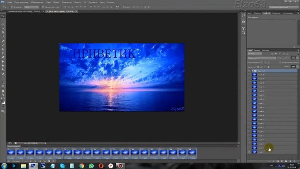This screenshot has height=169, width=300.
Task: Select the Move tool
Action: [x=3, y=16]
